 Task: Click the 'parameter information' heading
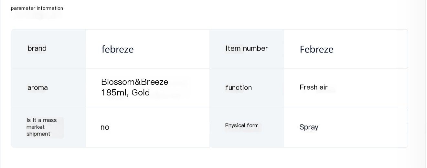click(37, 8)
